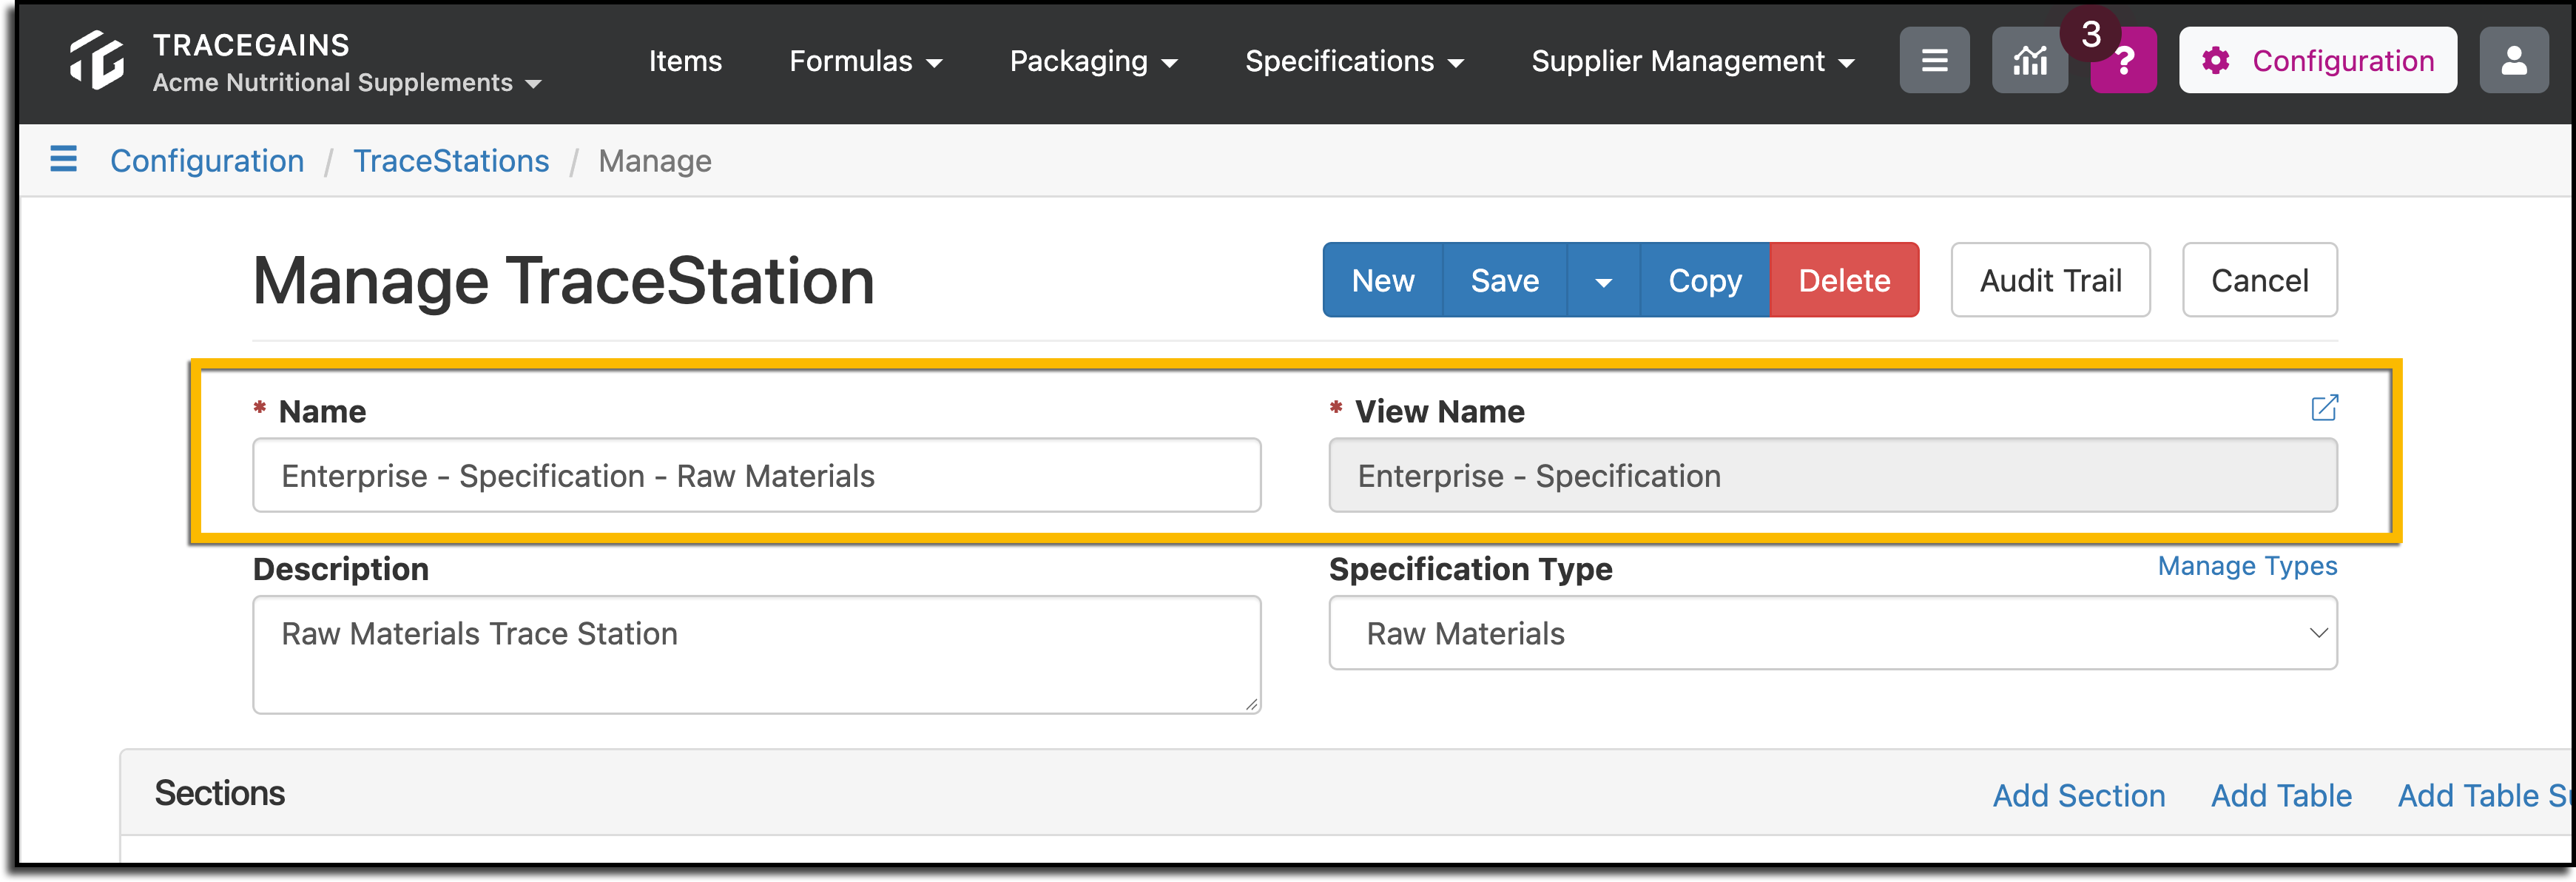Open the hamburger list menu in top bar

(1934, 61)
